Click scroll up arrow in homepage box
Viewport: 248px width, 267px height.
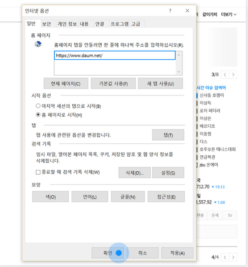(x=179, y=55)
